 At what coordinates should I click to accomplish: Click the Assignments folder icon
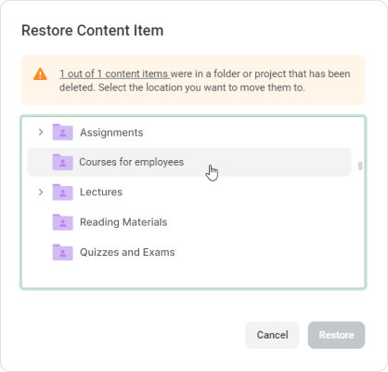(x=62, y=132)
